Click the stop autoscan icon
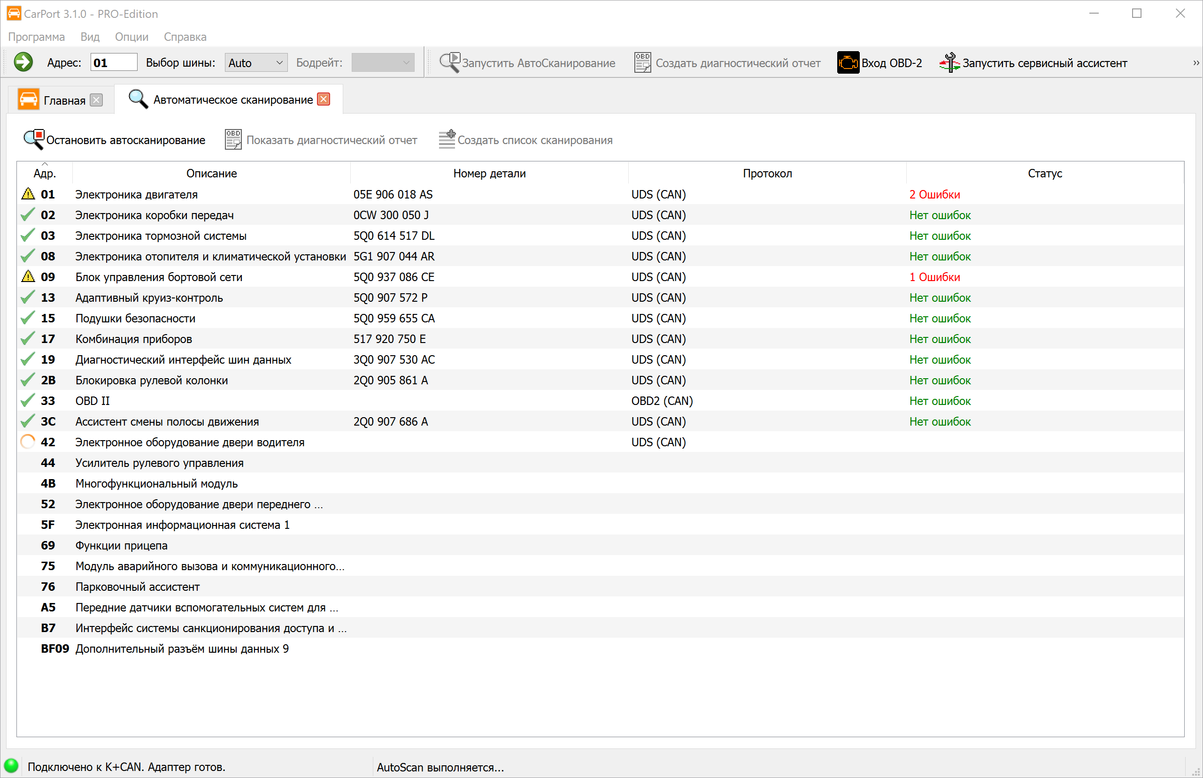This screenshot has width=1203, height=778. [34, 140]
